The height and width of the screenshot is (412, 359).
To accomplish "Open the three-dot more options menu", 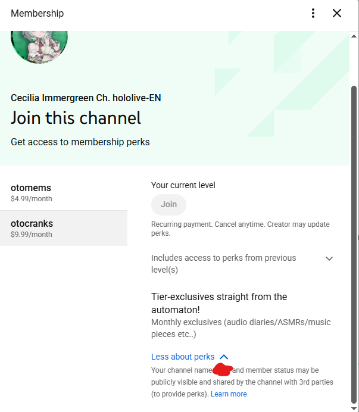I will point(313,13).
